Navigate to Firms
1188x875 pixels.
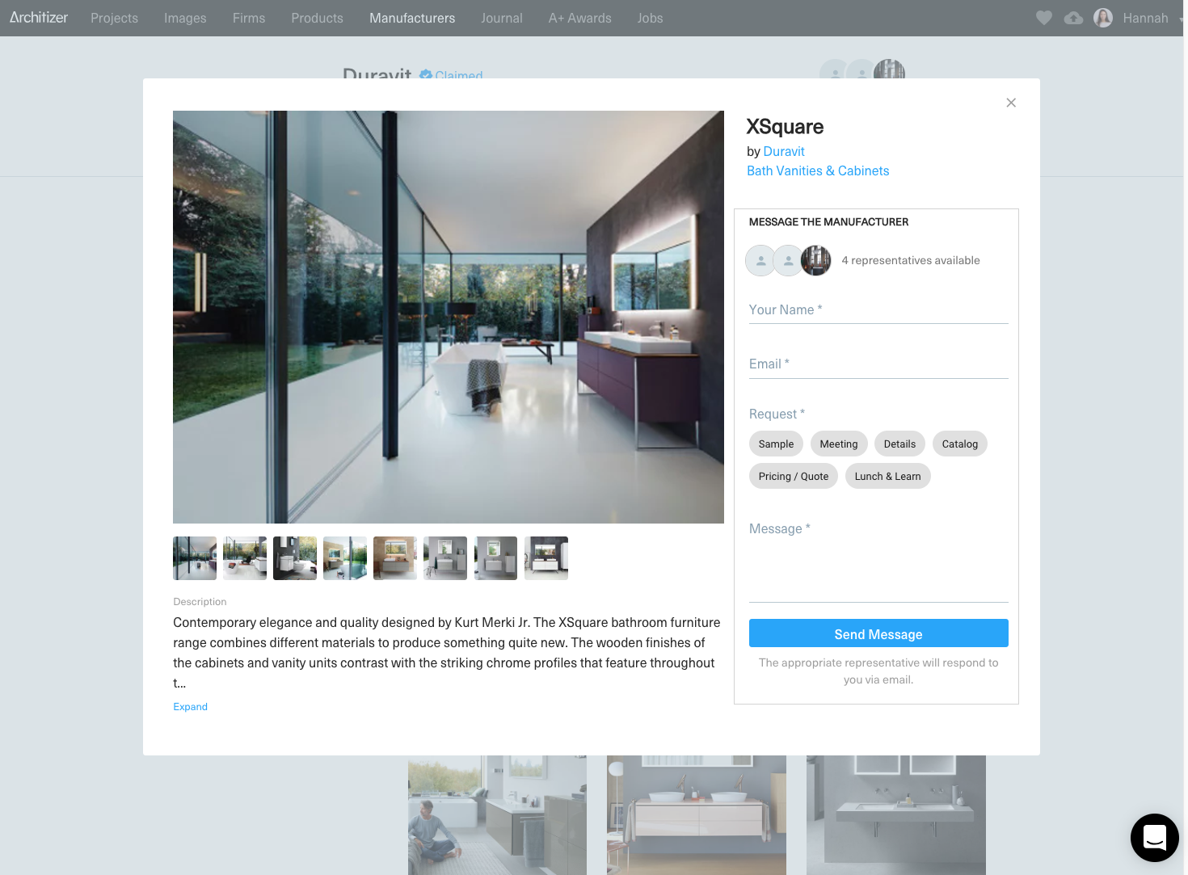tap(249, 18)
